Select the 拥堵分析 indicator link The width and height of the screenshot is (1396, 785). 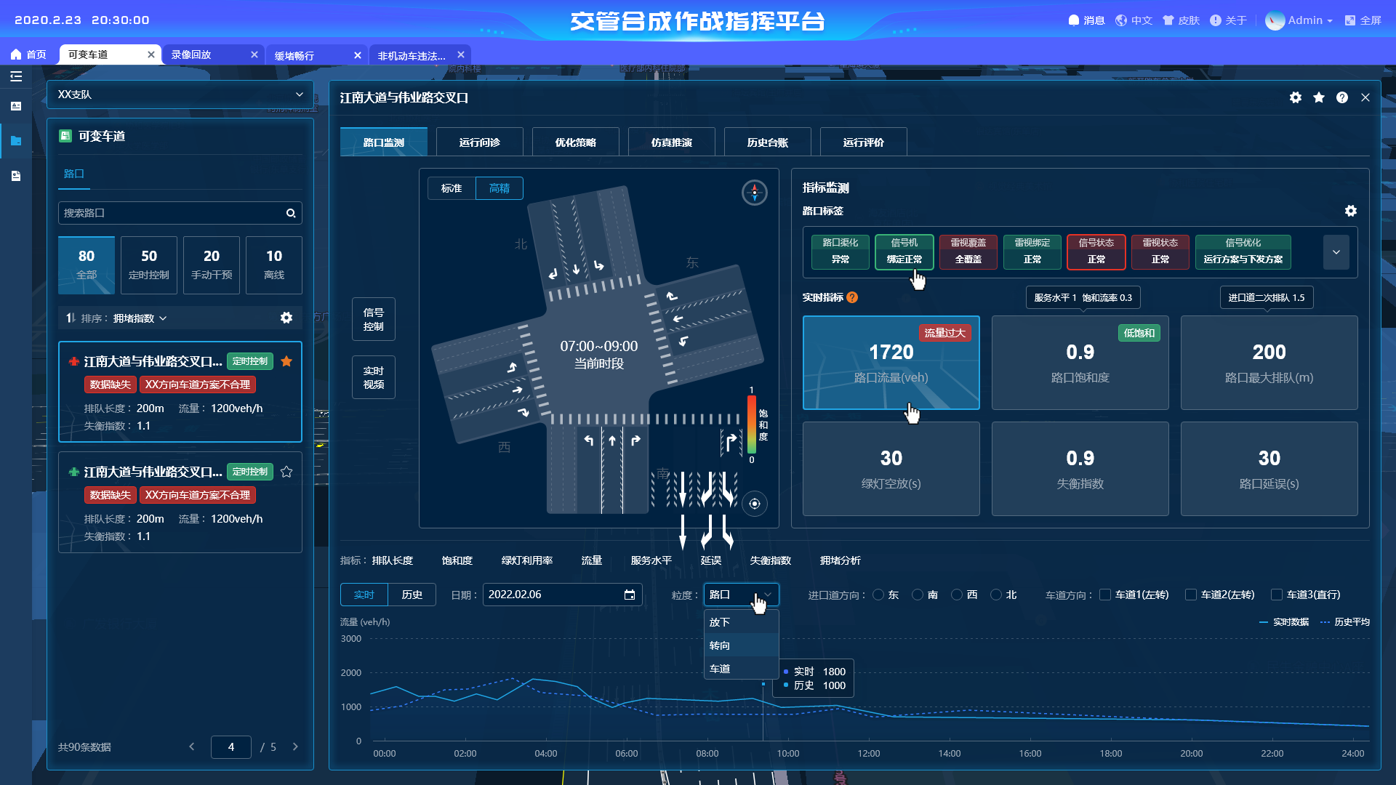click(840, 560)
